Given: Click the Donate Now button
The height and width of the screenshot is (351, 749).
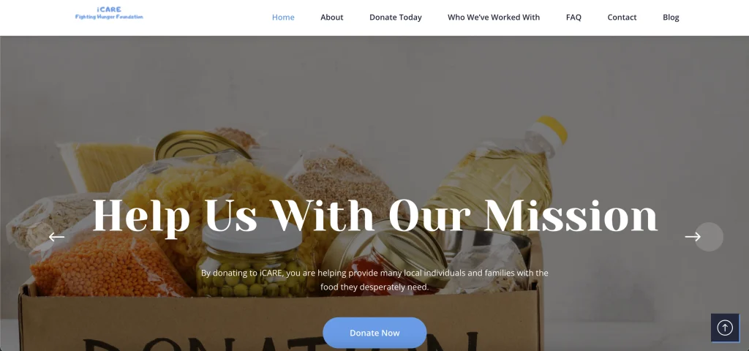Looking at the screenshot, I should click(374, 333).
